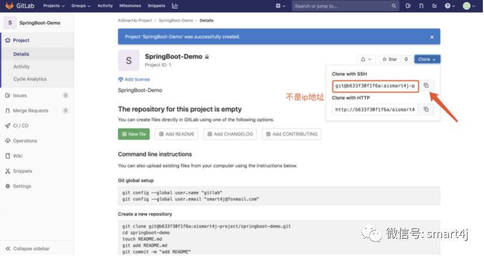This screenshot has width=484, height=256.
Task: Click the git config user.email line
Action: click(191, 200)
